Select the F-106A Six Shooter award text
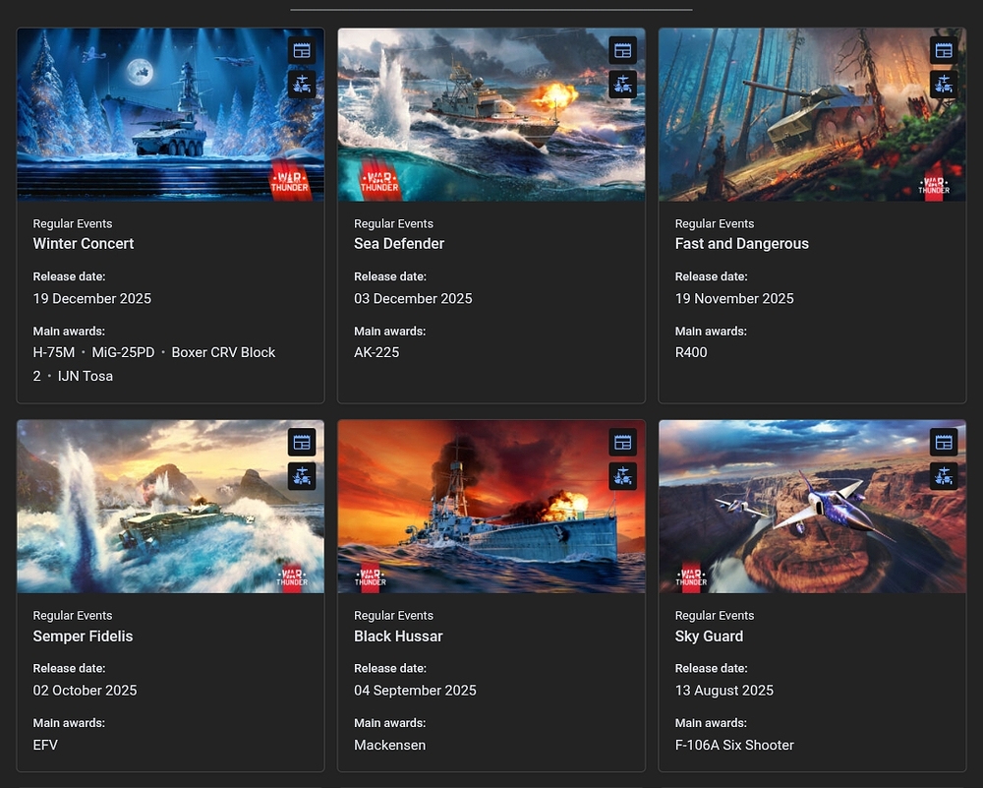This screenshot has height=788, width=983. click(734, 745)
